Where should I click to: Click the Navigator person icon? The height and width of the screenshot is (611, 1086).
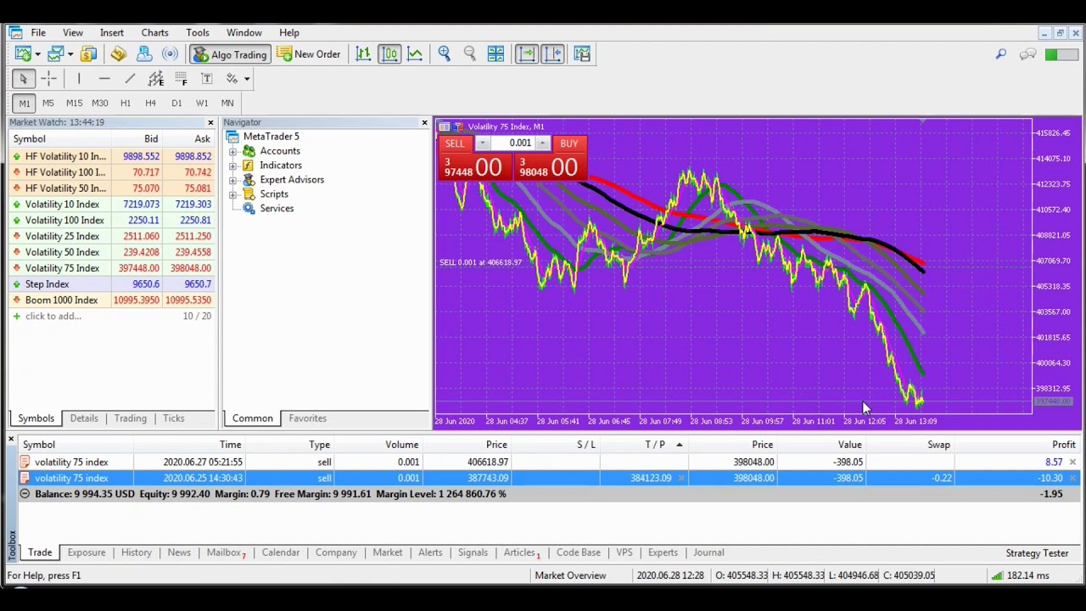[x=144, y=54]
